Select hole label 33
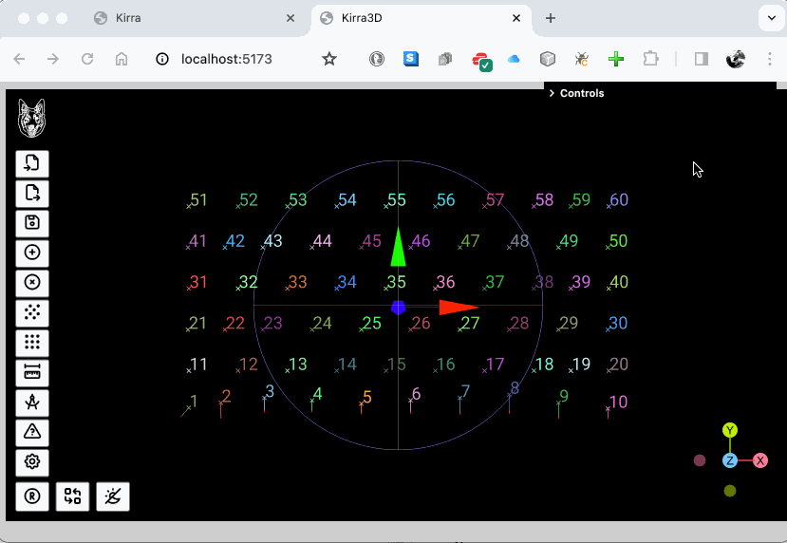 click(x=297, y=282)
